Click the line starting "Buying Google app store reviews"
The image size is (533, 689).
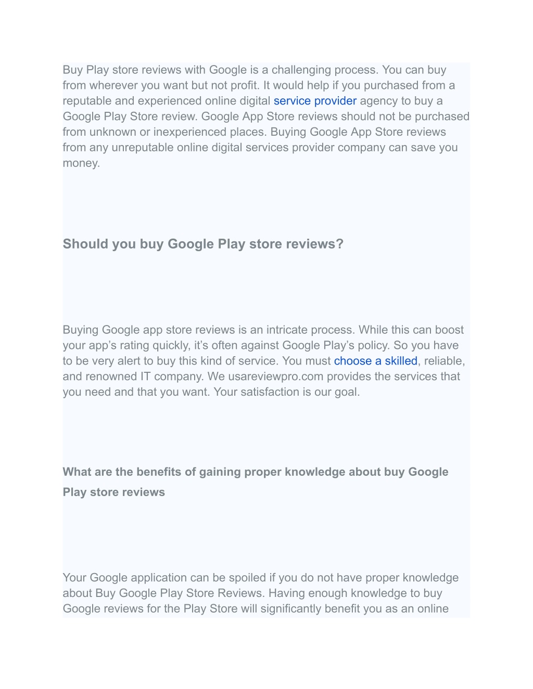coord(263,330)
